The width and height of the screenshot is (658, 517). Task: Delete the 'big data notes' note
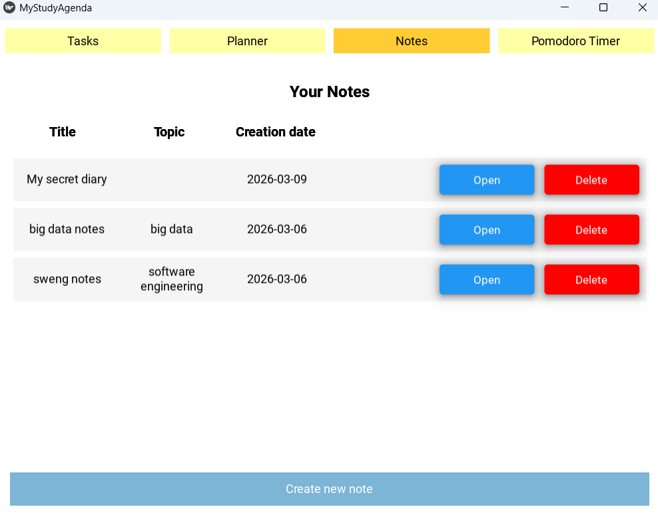(x=591, y=230)
